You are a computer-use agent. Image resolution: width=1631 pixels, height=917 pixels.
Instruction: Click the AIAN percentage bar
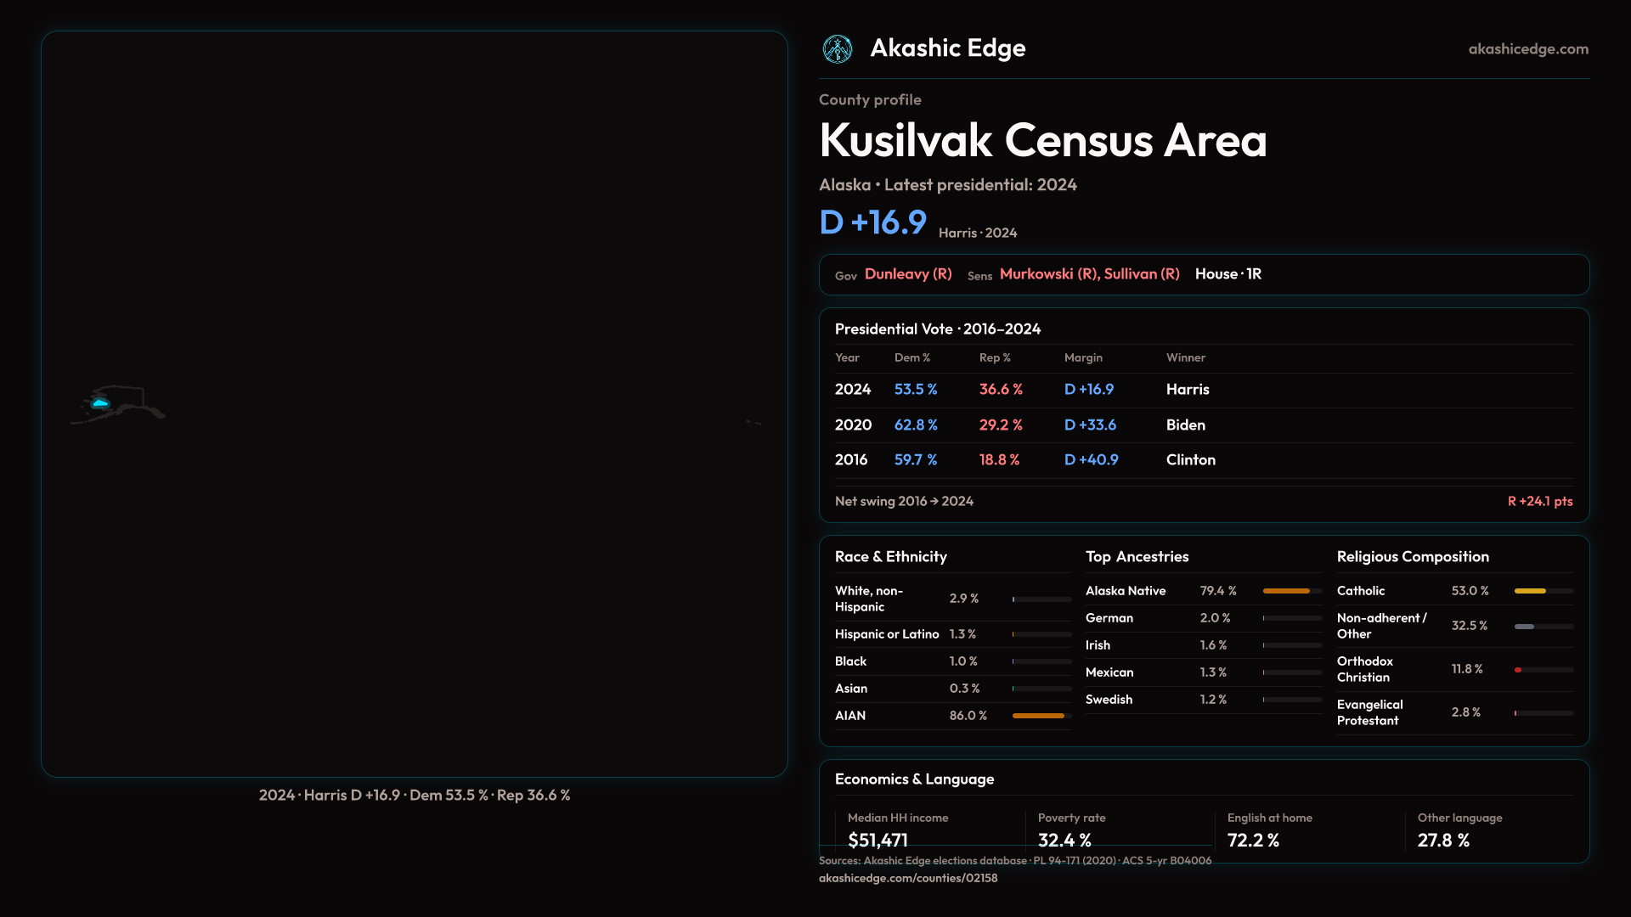[1038, 716]
